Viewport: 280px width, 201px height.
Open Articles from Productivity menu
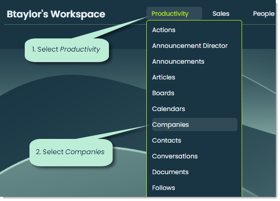click(x=164, y=77)
